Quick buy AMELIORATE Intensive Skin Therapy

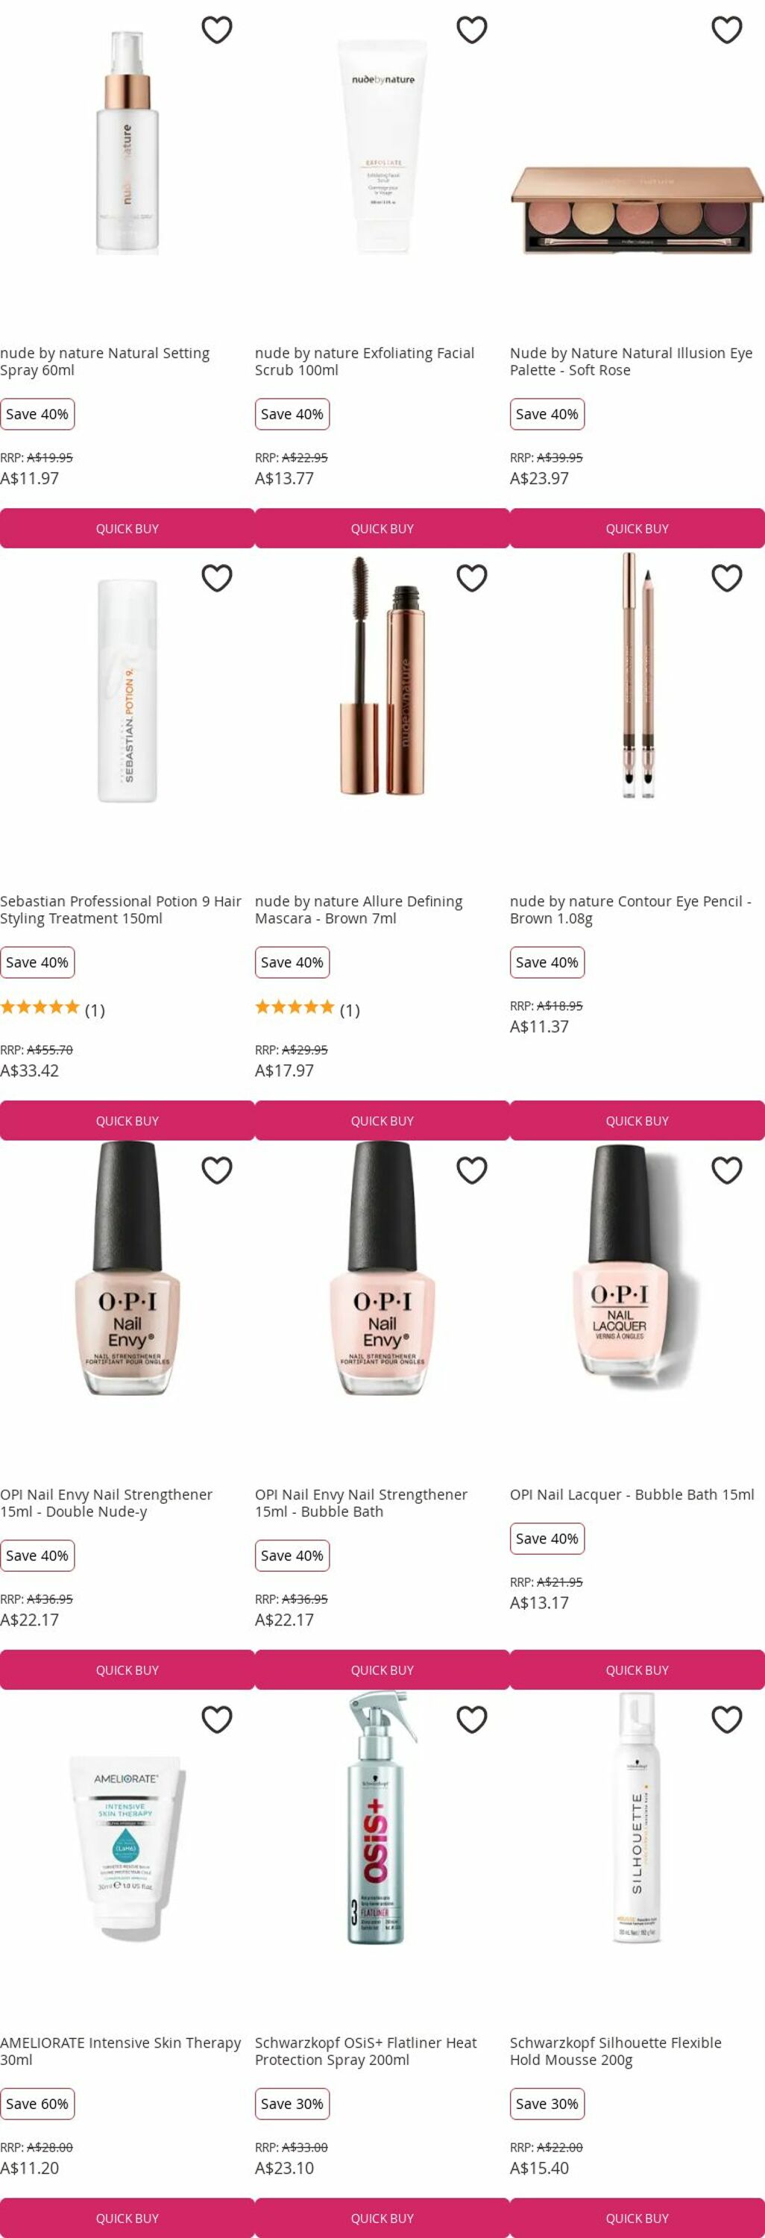point(127,2217)
